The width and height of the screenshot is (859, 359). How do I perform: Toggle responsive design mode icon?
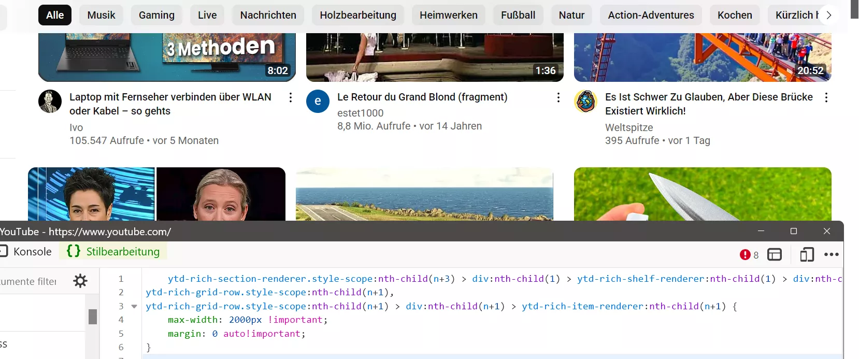click(x=807, y=254)
